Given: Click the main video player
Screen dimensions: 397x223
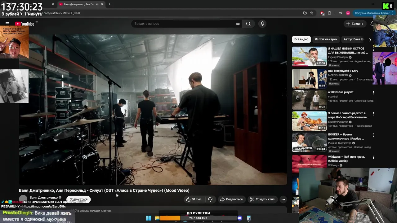Looking at the screenshot, I should [x=153, y=110].
